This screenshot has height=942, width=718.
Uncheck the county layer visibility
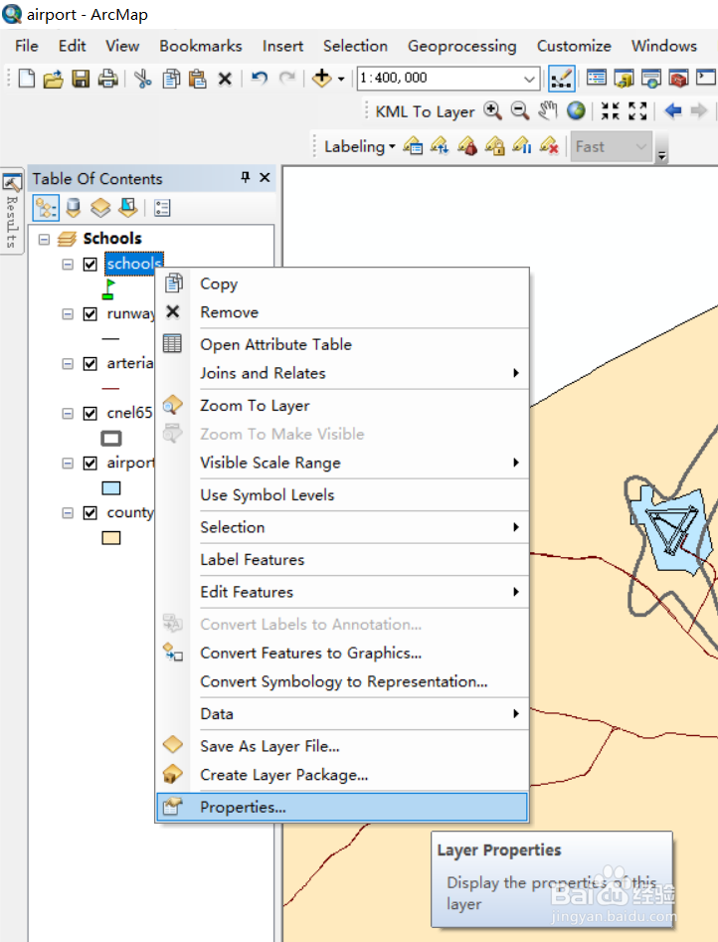click(90, 513)
